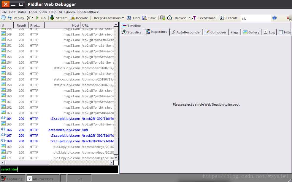292x182 pixels.
Task: Switch to the Flags tab
Action: click(x=234, y=32)
